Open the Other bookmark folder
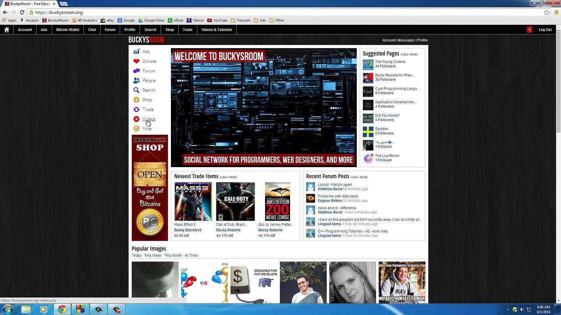The height and width of the screenshot is (315, 561). tap(277, 20)
